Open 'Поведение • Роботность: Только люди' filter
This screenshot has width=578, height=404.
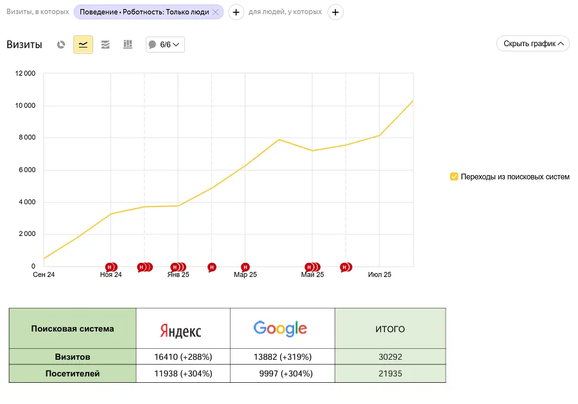(144, 12)
